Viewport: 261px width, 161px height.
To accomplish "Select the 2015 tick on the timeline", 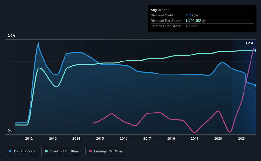I will pyautogui.click(x=100, y=138).
